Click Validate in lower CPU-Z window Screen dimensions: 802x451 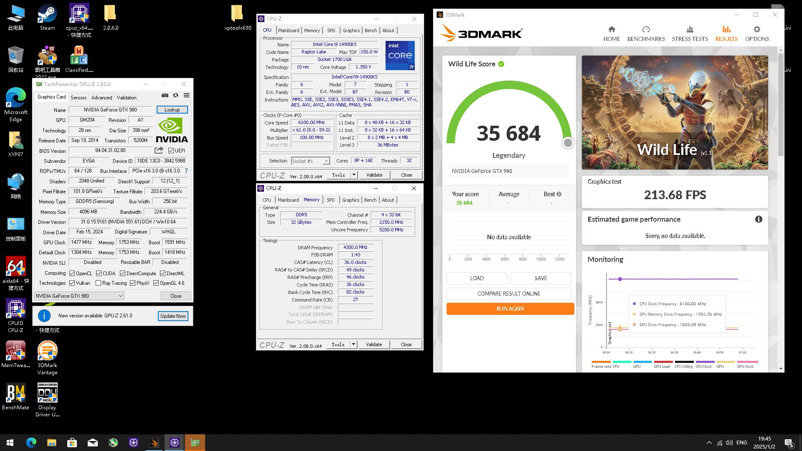[x=374, y=345]
